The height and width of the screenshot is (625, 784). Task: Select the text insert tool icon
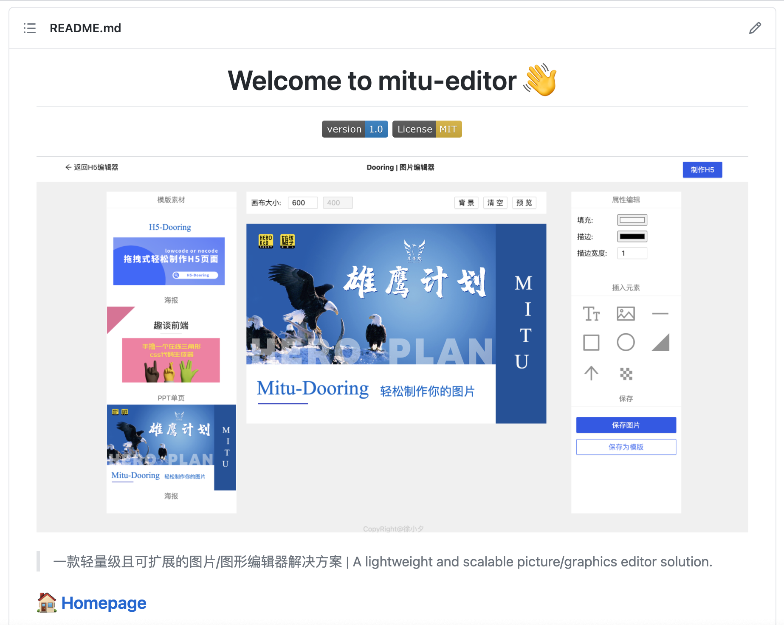[591, 314]
